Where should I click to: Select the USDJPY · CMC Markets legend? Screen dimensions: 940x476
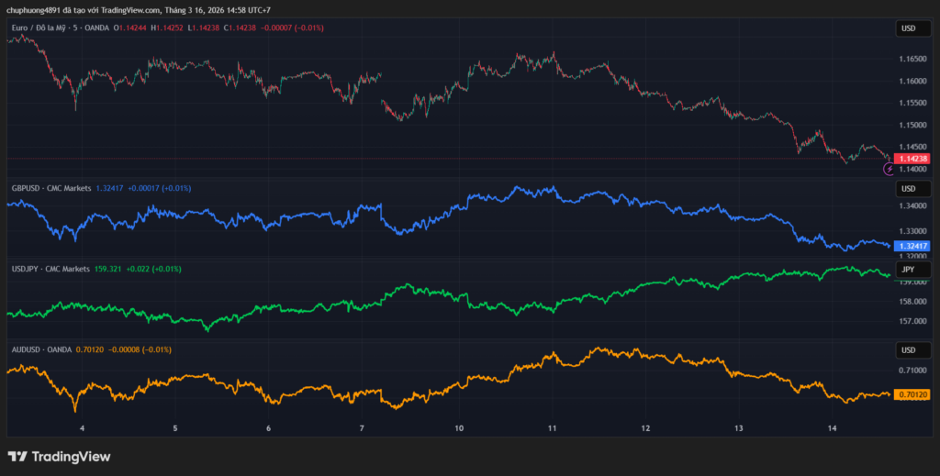pyautogui.click(x=50, y=269)
